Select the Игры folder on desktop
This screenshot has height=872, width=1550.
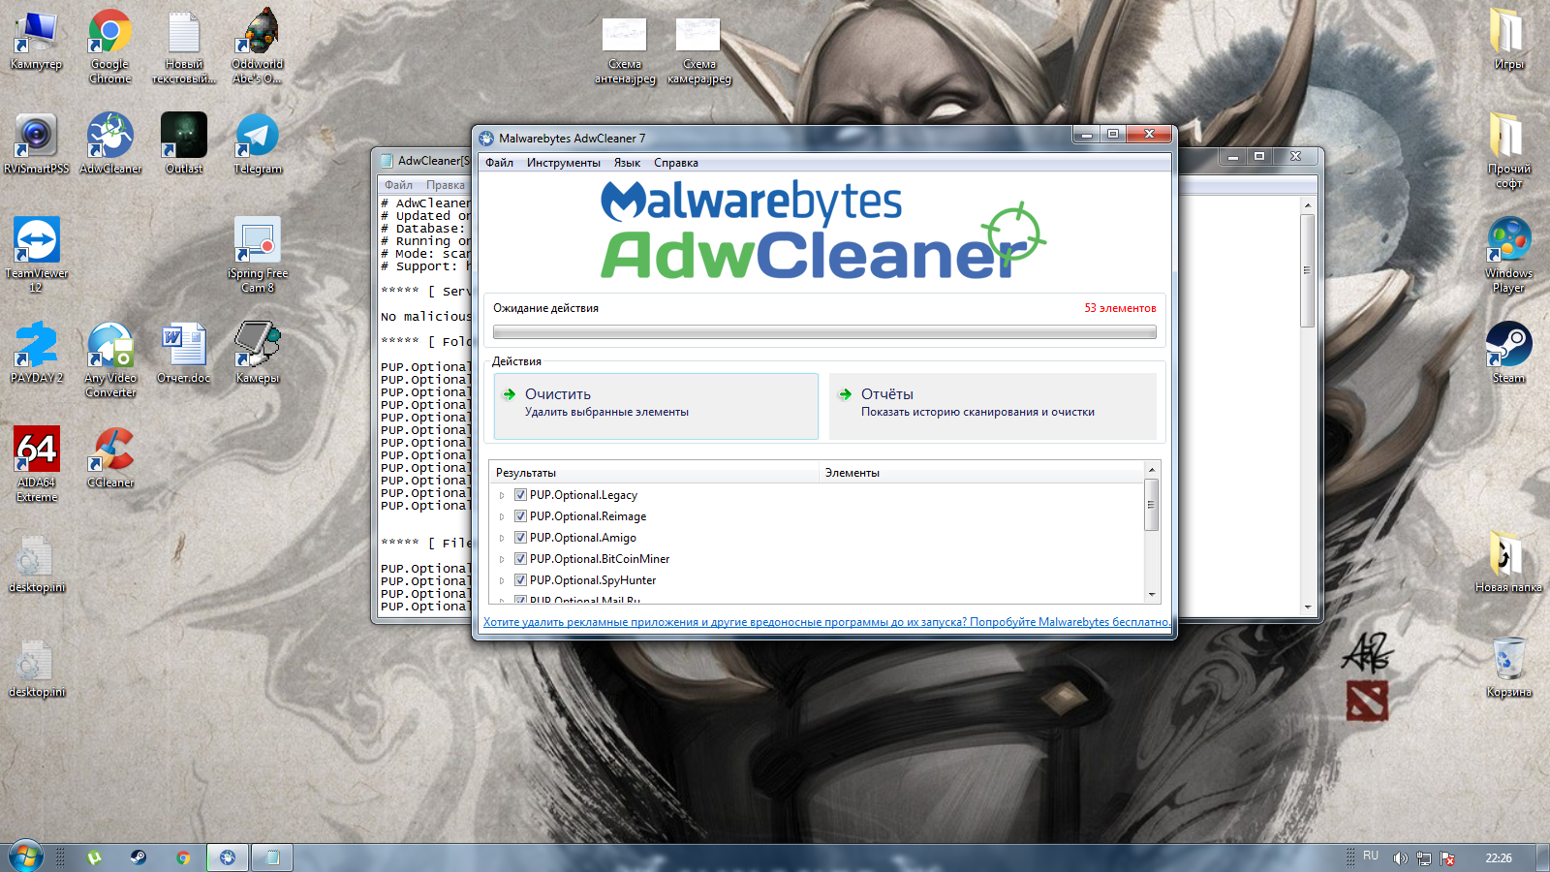(1508, 39)
